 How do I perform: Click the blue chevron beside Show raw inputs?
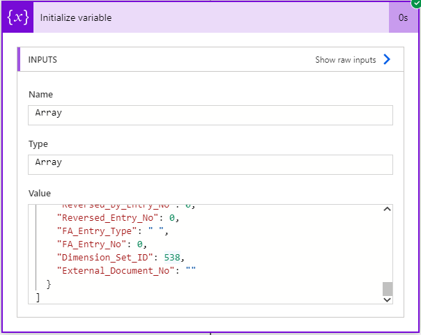[388, 60]
